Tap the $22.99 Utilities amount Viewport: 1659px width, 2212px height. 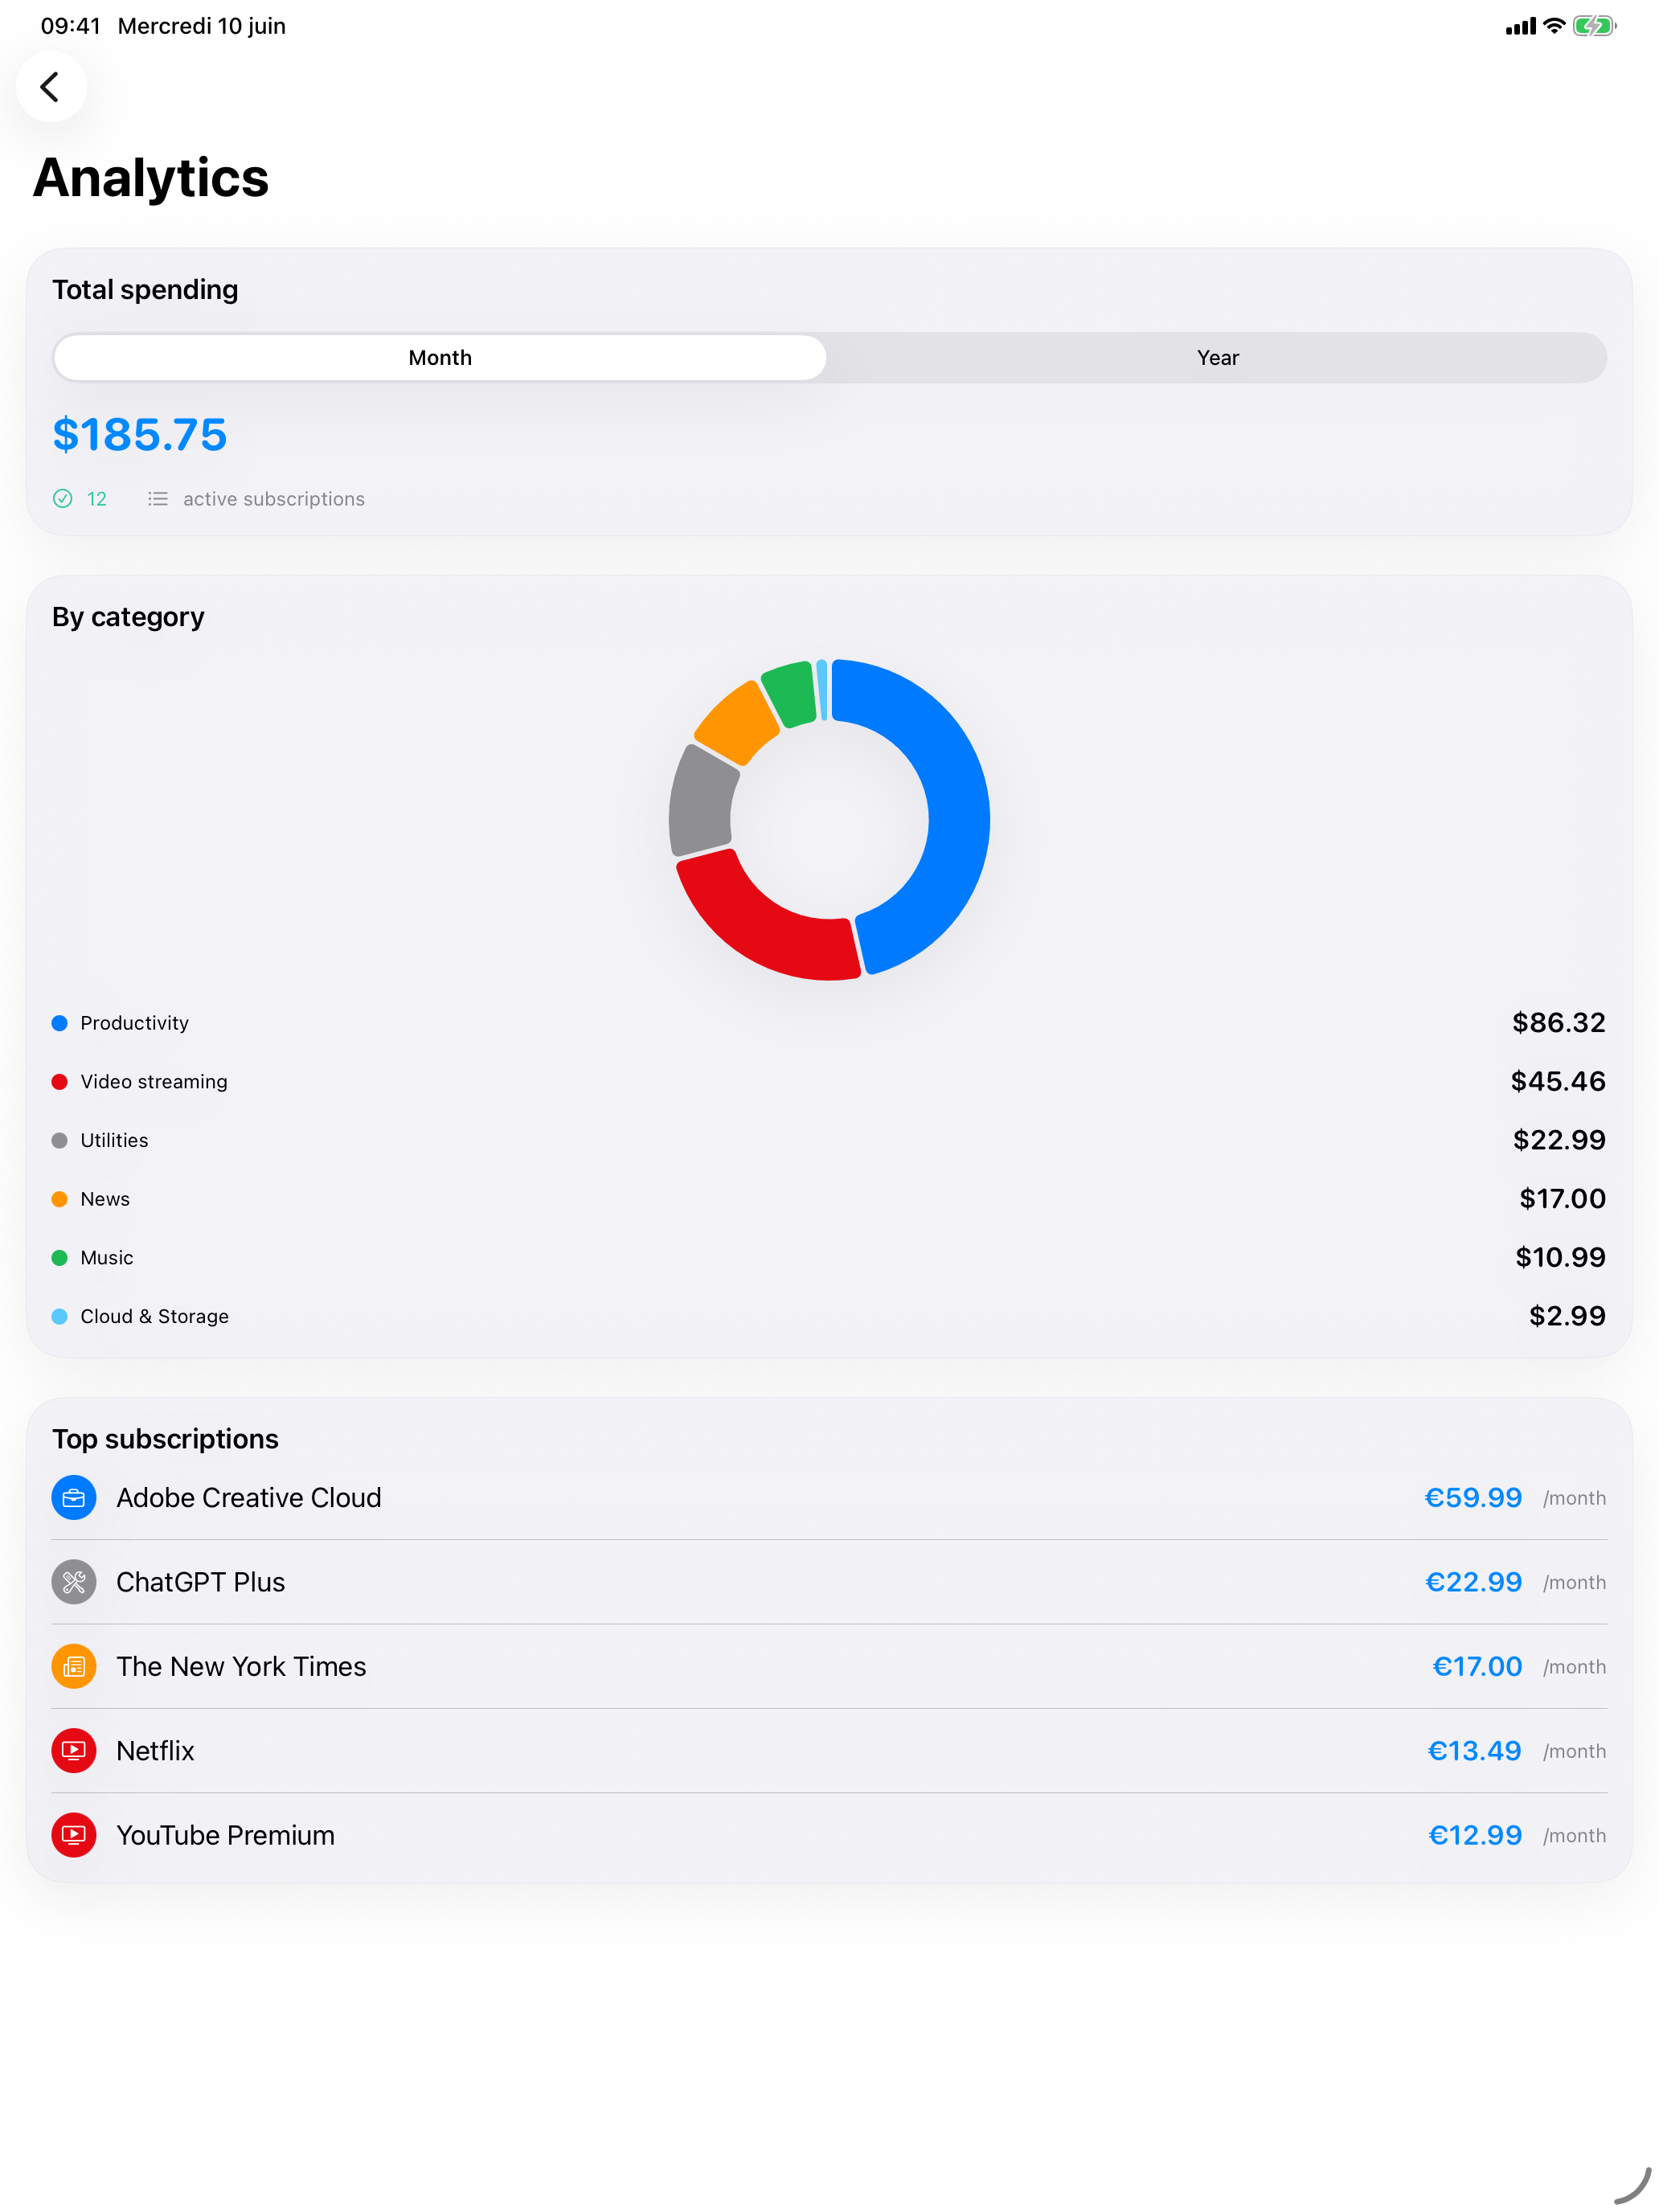(1559, 1141)
